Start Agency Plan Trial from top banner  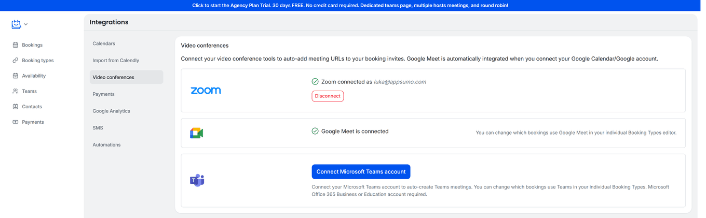click(x=350, y=5)
